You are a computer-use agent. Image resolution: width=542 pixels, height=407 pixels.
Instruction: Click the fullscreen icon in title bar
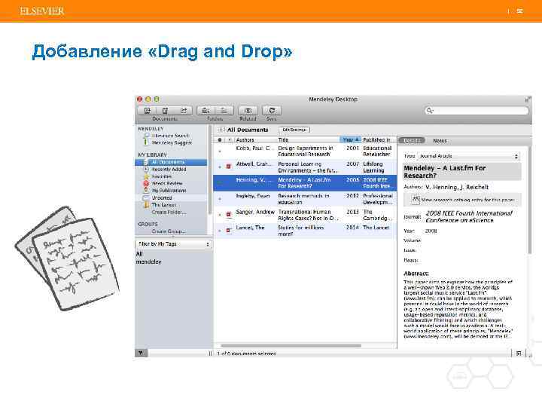coord(528,99)
